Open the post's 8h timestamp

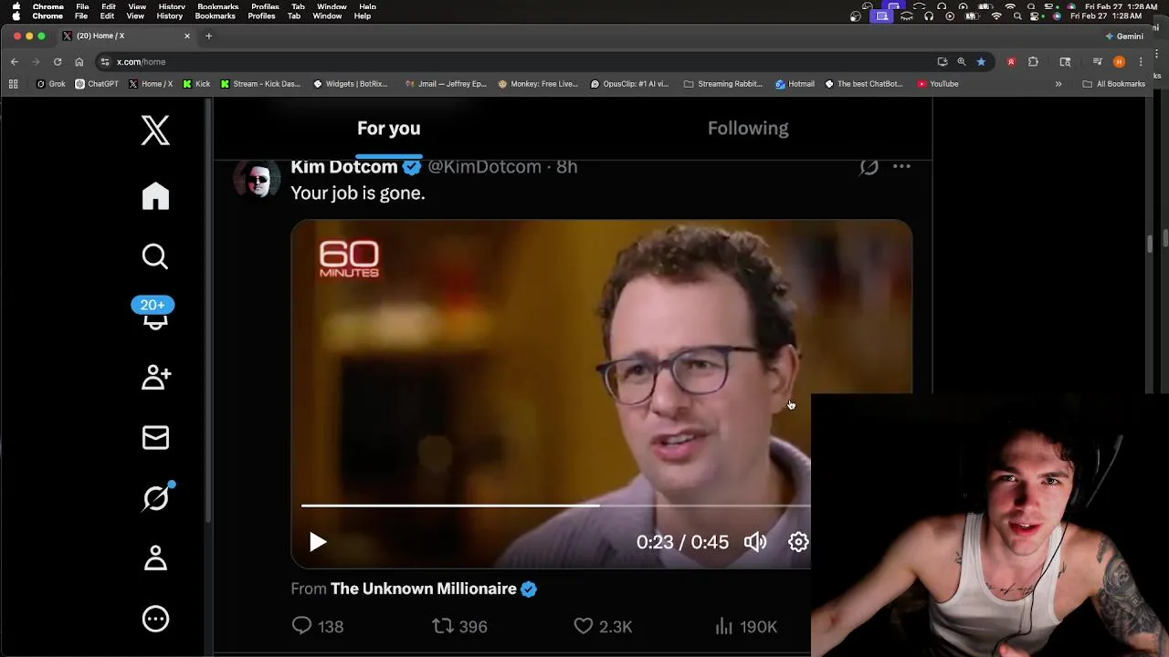pyautogui.click(x=567, y=167)
